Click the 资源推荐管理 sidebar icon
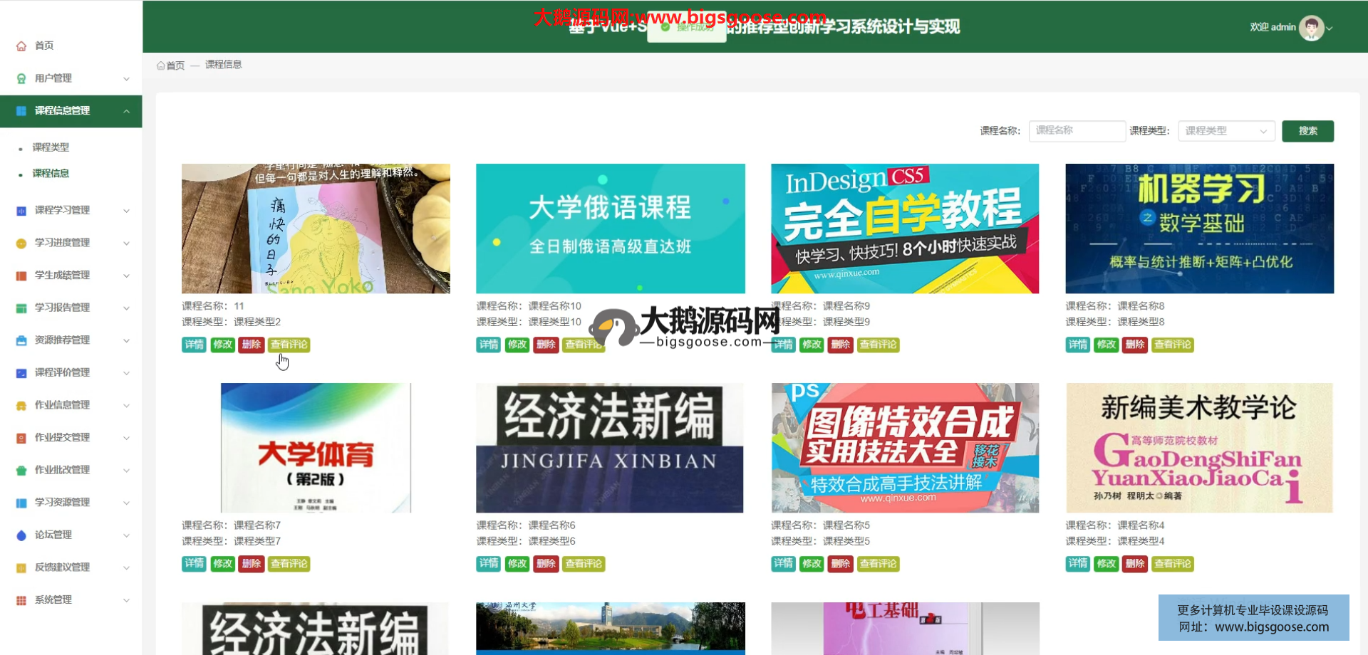The height and width of the screenshot is (655, 1368). point(21,340)
